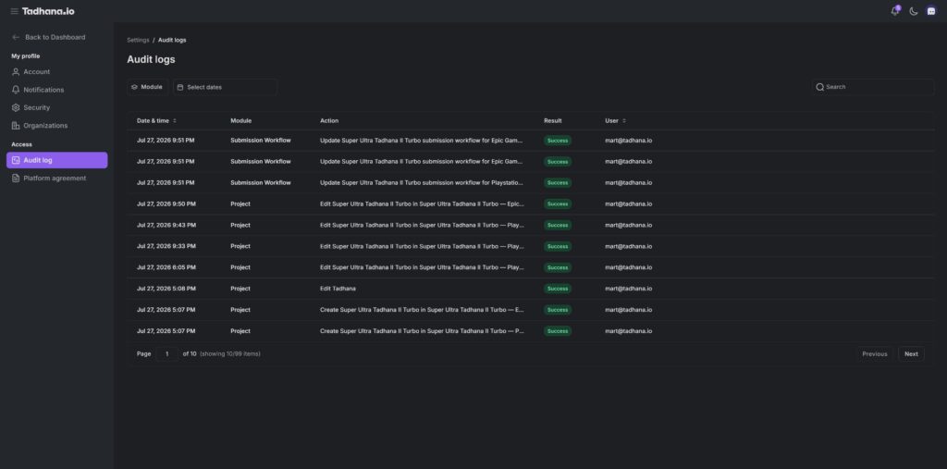Click the Organizations building icon
Screen dimensions: 947x469
(16, 126)
